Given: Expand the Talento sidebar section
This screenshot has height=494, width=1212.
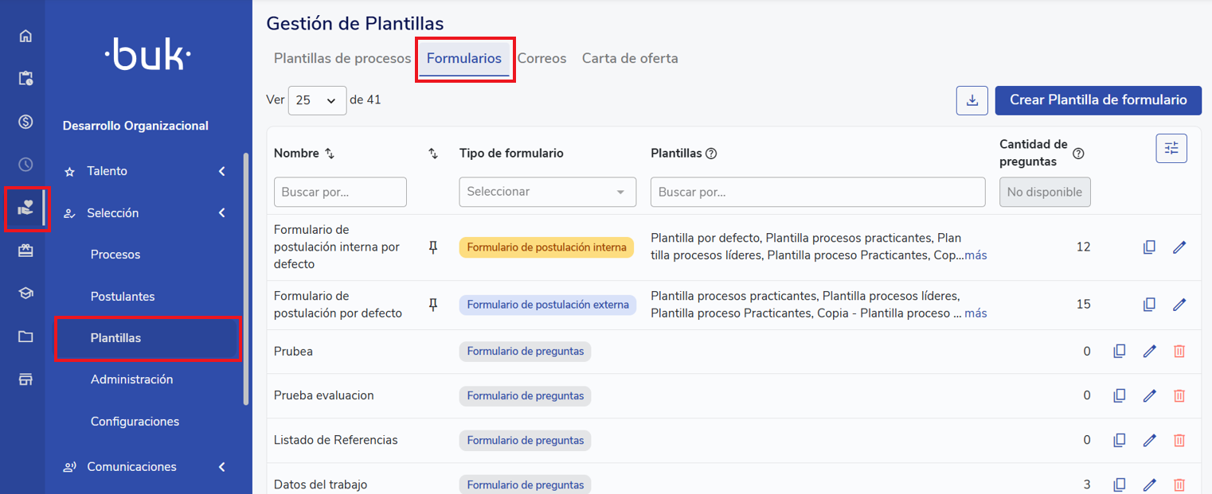Looking at the screenshot, I should point(221,171).
